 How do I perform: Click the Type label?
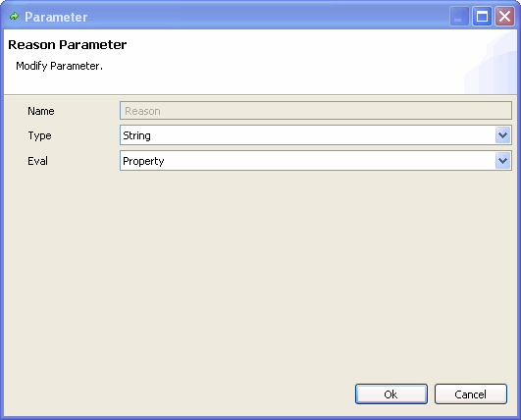coord(39,135)
